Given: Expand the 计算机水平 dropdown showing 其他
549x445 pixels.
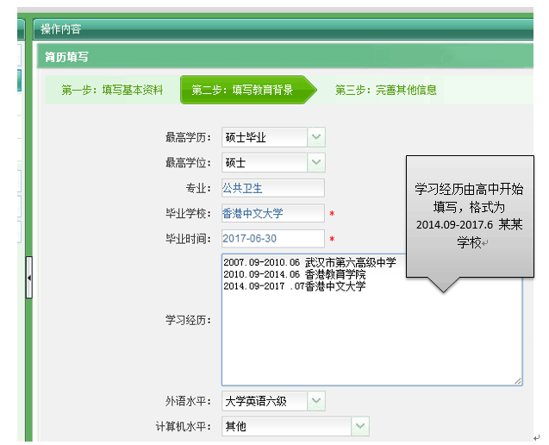Looking at the screenshot, I should click(359, 426).
